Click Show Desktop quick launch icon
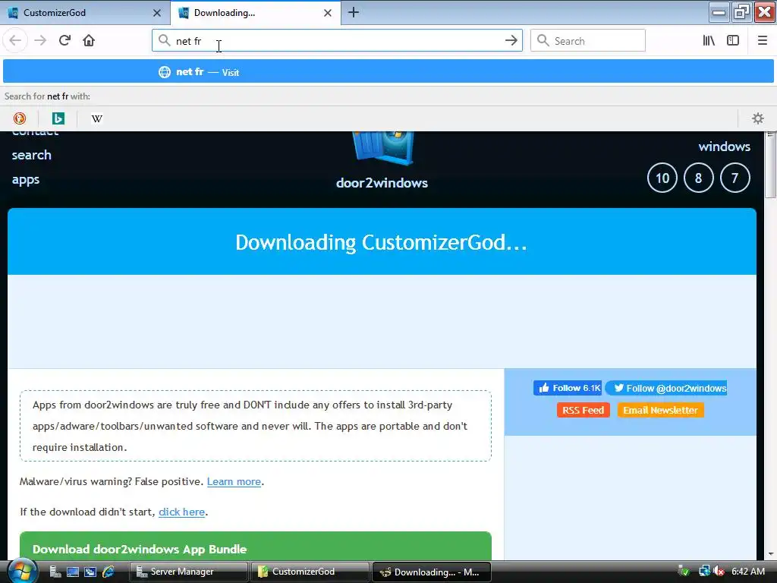 pyautogui.click(x=73, y=572)
